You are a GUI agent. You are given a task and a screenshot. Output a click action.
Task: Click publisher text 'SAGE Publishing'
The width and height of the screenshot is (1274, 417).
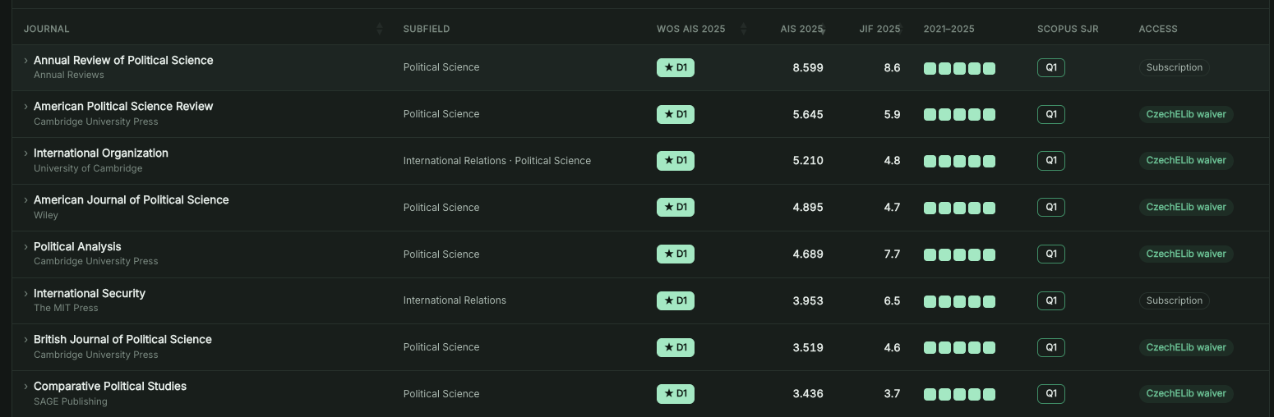coord(71,401)
